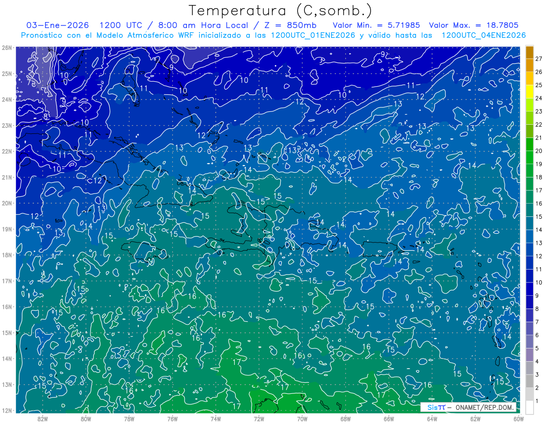Click "Modelo Atmosferico WRF" in the subtitle
The width and height of the screenshot is (551, 425).
coord(146,35)
